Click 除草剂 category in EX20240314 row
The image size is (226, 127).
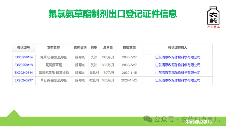point(80,73)
